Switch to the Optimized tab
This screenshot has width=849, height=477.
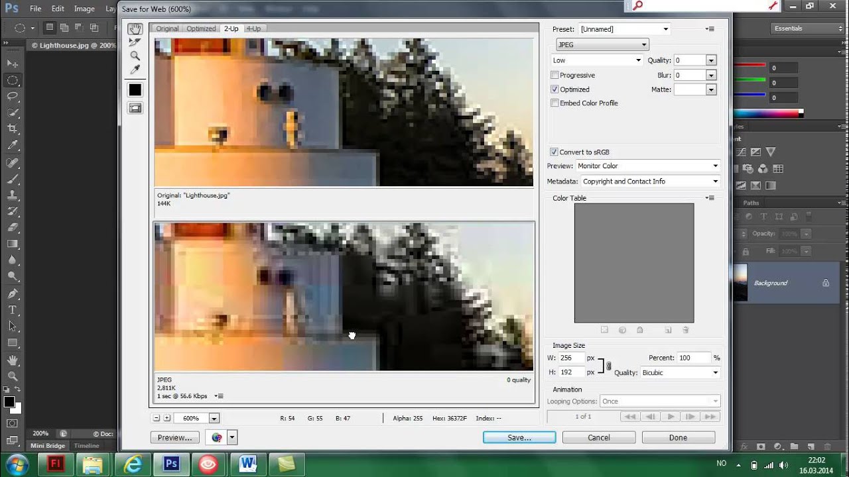201,28
